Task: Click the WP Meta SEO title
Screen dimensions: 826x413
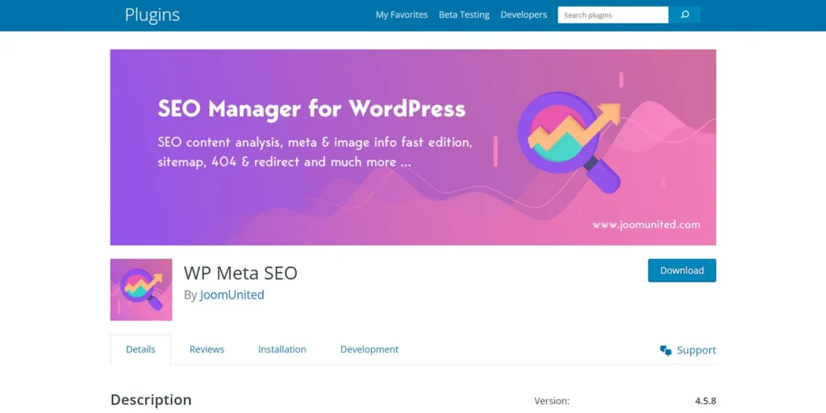Action: coord(240,273)
